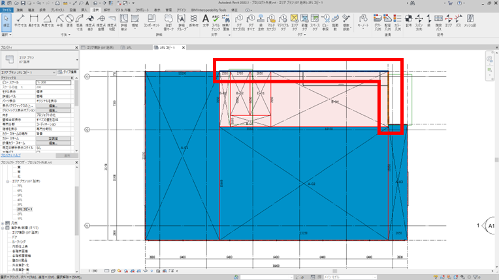Screen dimensions: 499x280
Task: Select ルーフィング schedule in Project Browser
Action: pyautogui.click(x=19, y=242)
